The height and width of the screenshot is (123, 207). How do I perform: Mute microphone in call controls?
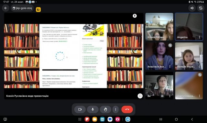tap(93, 110)
